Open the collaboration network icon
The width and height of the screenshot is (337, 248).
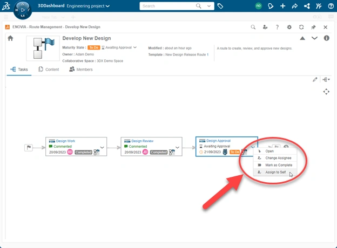(307, 6)
